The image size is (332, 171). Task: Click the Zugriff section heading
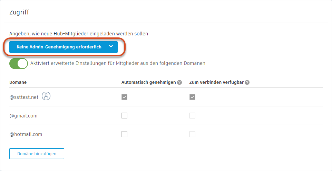(x=19, y=12)
